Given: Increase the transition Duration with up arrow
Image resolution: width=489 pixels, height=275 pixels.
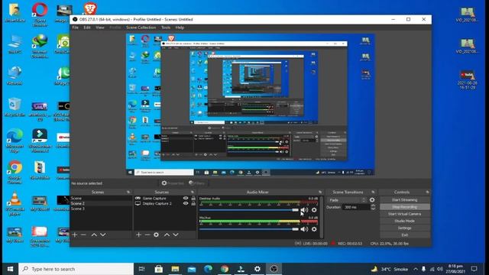Looking at the screenshot, I should (374, 205).
